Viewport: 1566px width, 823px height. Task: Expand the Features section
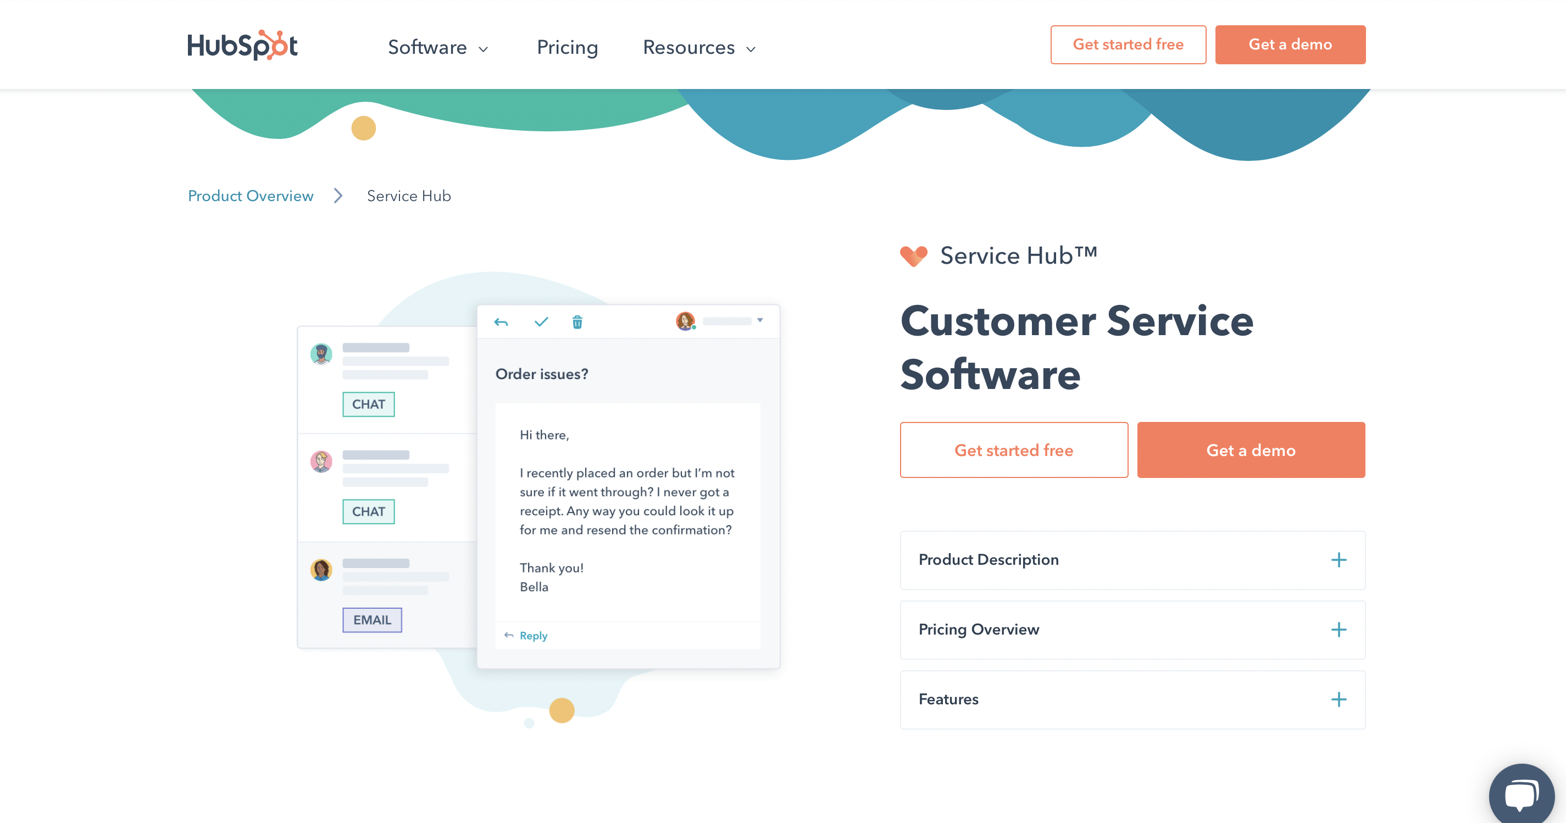pos(1132,699)
